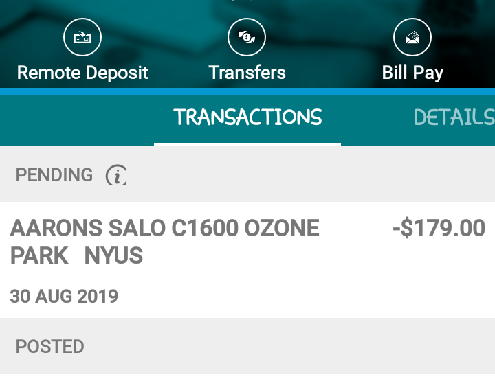Select the POSTED section header
The height and width of the screenshot is (379, 495).
(x=50, y=346)
